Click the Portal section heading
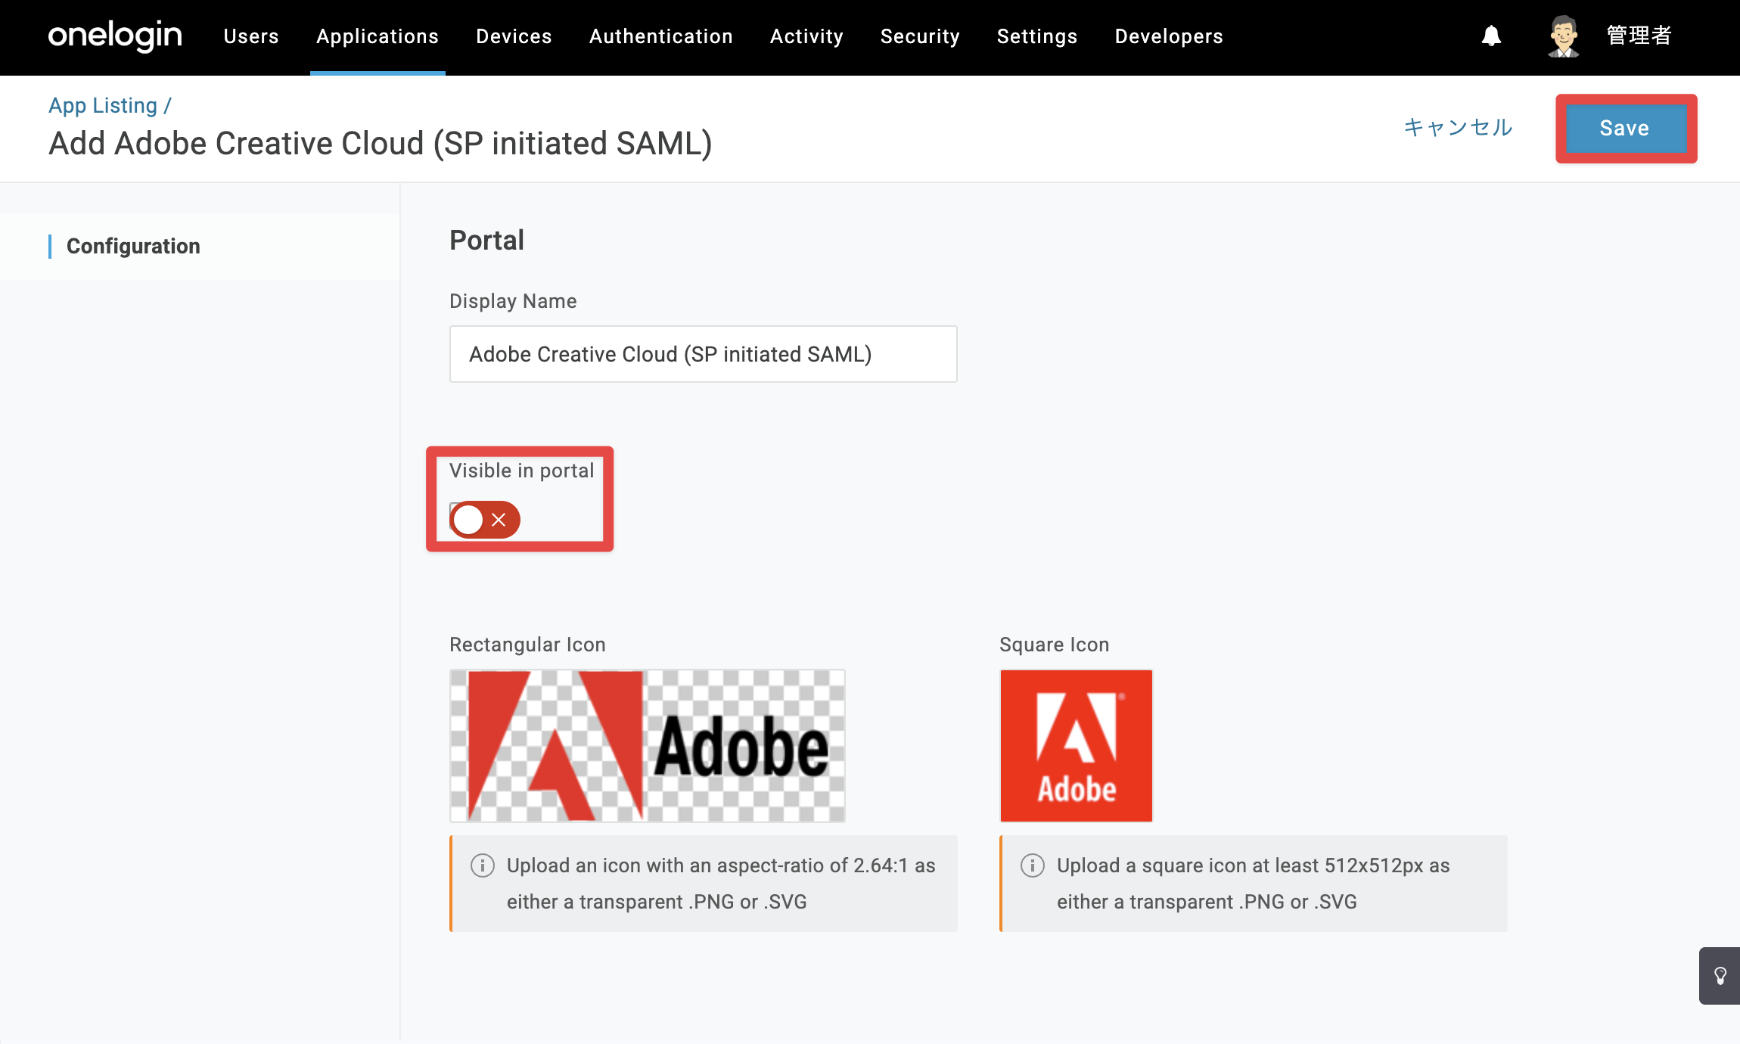1740x1044 pixels. [x=486, y=241]
